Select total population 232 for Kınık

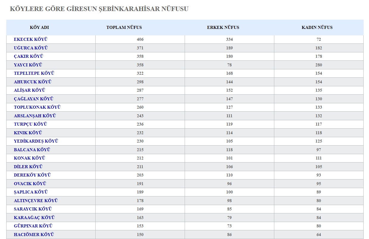tap(140, 133)
